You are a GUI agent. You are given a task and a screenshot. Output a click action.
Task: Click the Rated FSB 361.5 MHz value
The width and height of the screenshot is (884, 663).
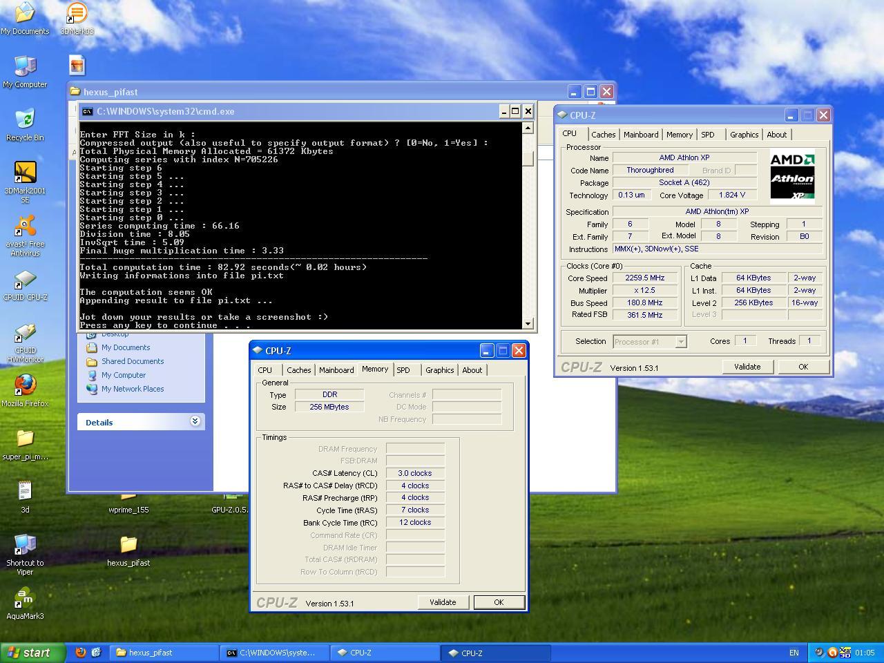point(645,315)
